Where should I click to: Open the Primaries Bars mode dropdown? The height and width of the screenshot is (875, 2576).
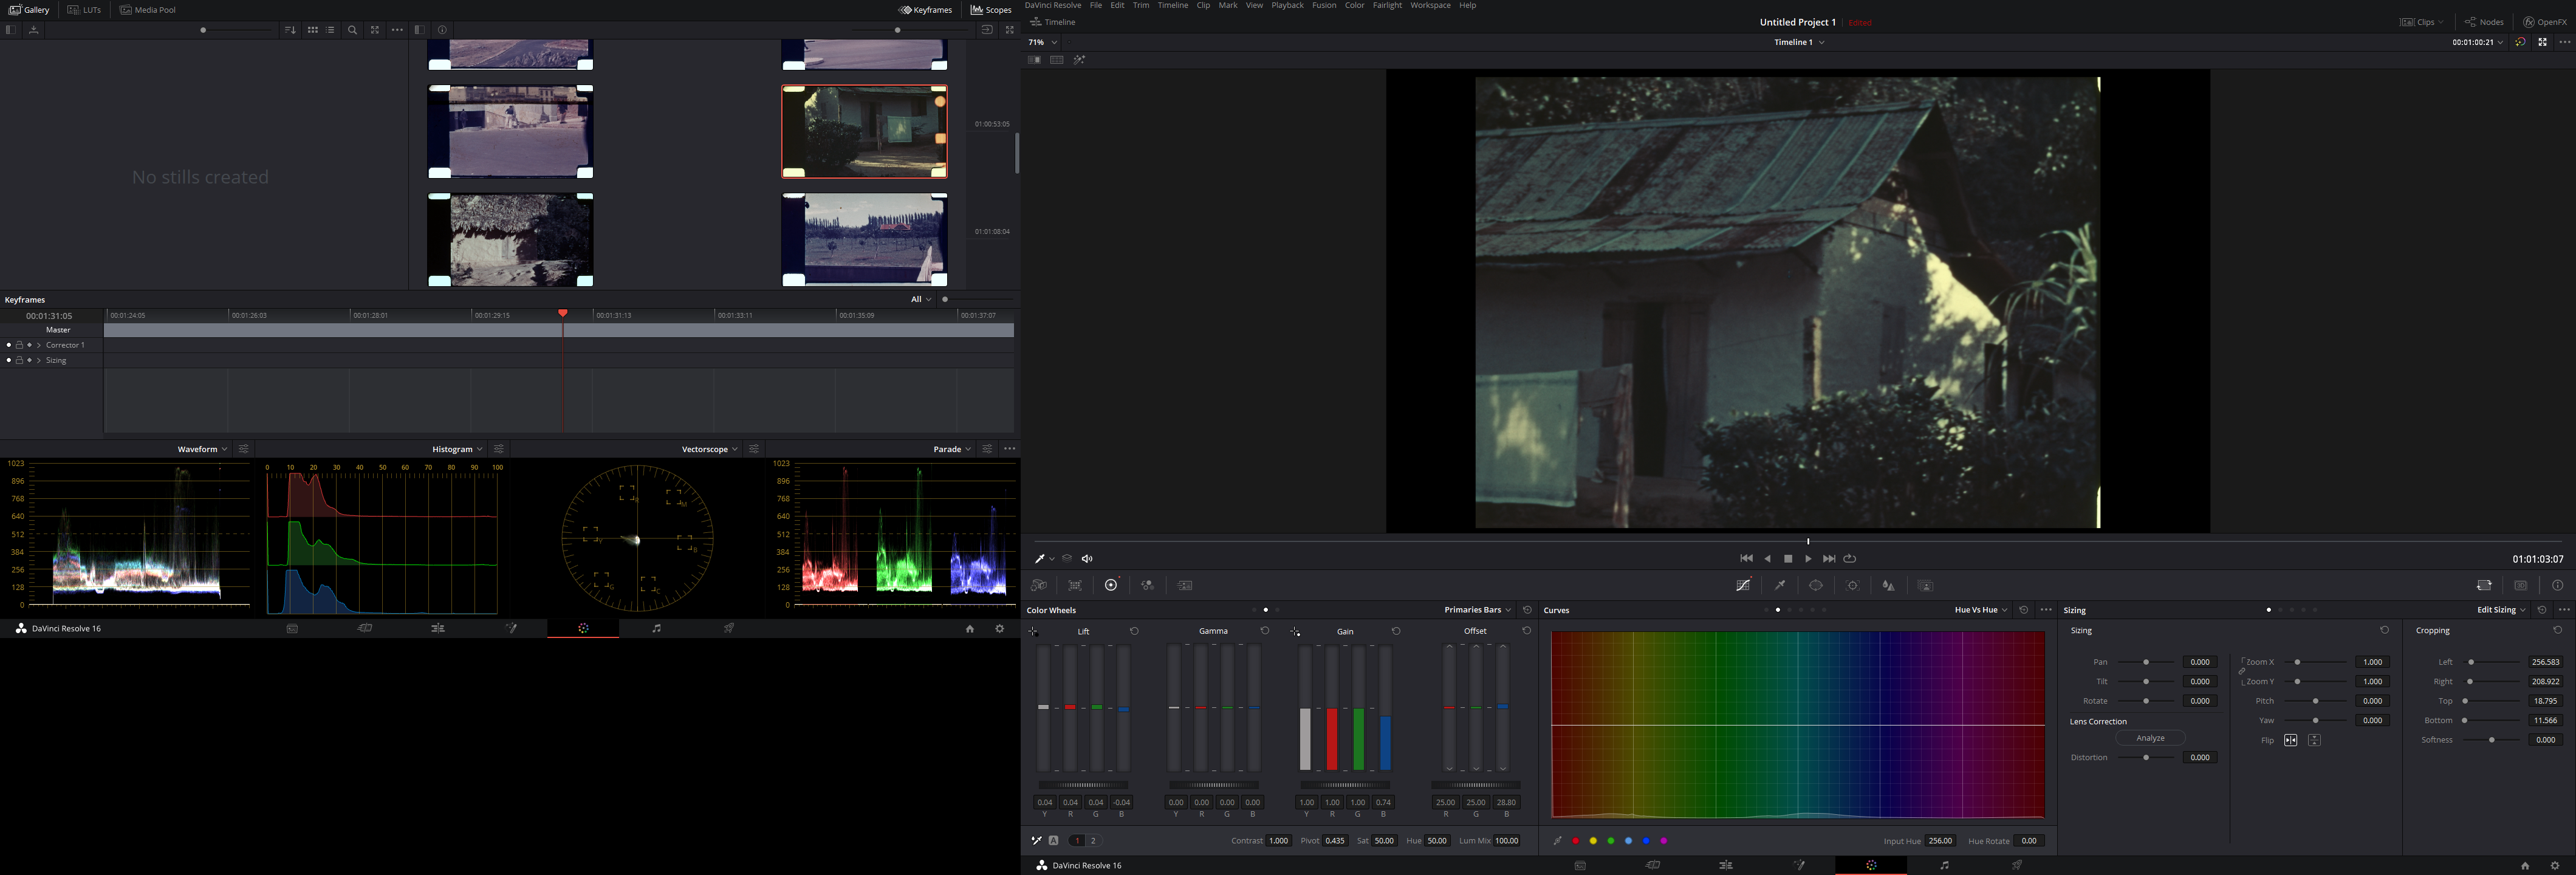click(1477, 610)
